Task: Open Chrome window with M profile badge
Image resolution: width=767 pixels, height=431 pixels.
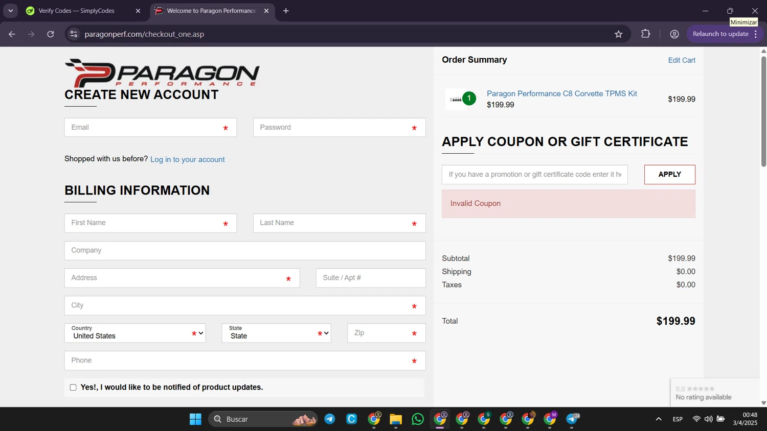Action: click(550, 419)
